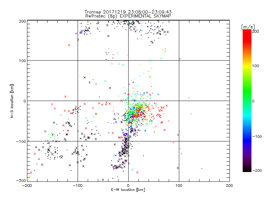Click the y-axis '0' tick label
The width and height of the screenshot is (270, 202).
click(x=25, y=101)
